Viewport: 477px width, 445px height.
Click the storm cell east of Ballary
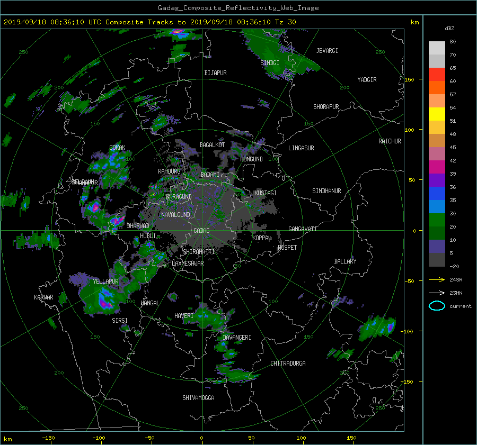tap(378, 328)
